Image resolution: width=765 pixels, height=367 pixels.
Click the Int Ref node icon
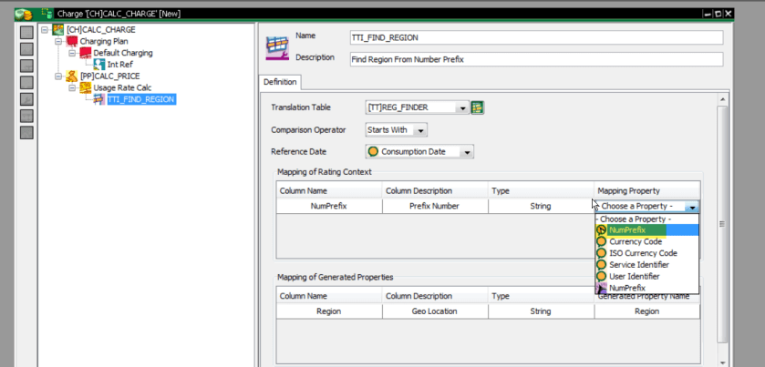(x=99, y=65)
